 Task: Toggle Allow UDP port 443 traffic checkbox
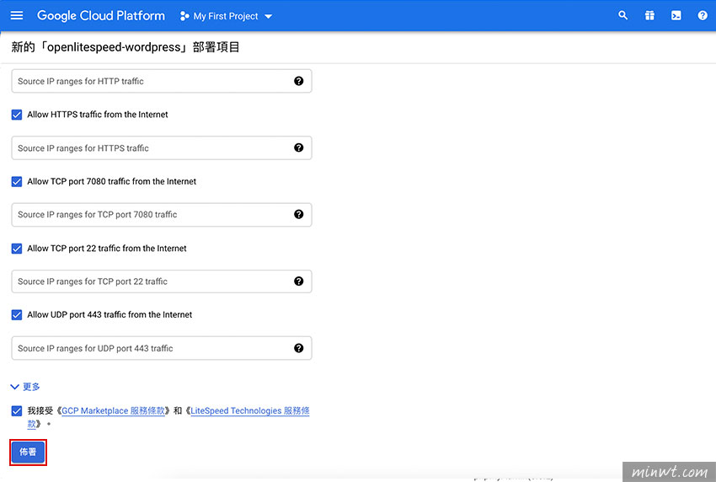17,315
